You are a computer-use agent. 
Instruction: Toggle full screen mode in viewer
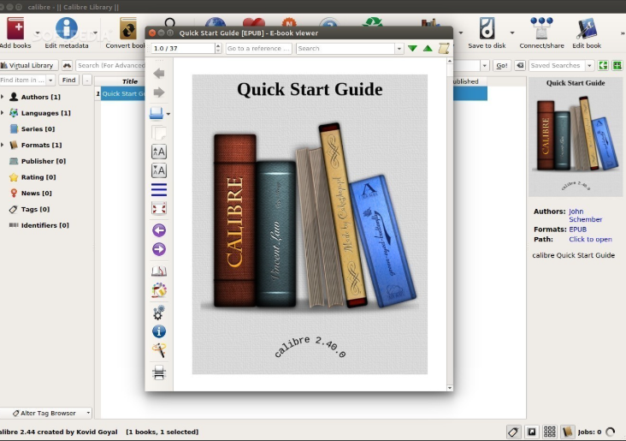(159, 208)
